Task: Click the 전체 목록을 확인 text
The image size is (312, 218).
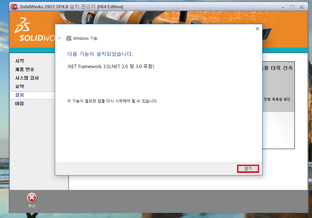Action: 277,99
